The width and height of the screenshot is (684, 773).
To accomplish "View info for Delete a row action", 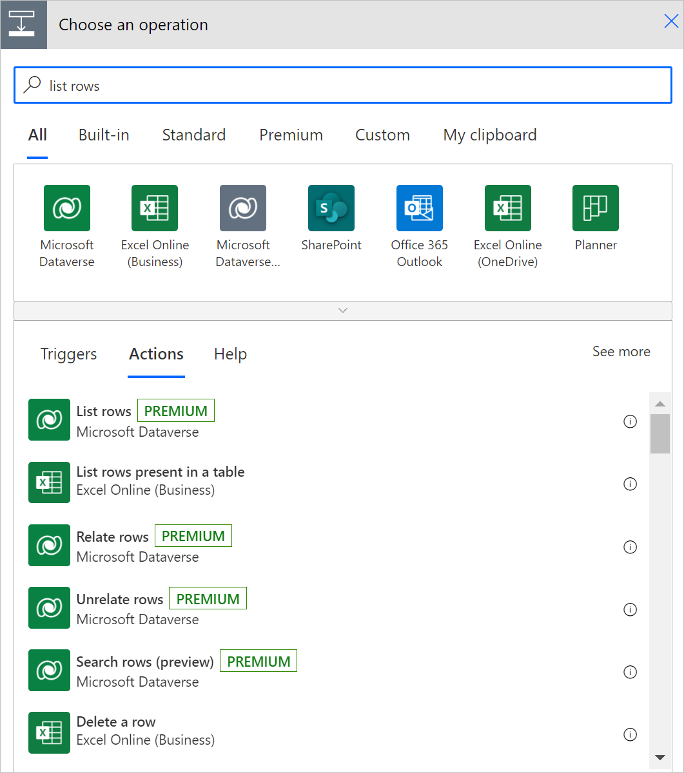I will point(630,734).
